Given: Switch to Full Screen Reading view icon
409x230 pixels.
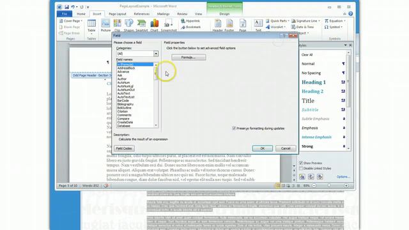Looking at the screenshot, I should point(283,186).
